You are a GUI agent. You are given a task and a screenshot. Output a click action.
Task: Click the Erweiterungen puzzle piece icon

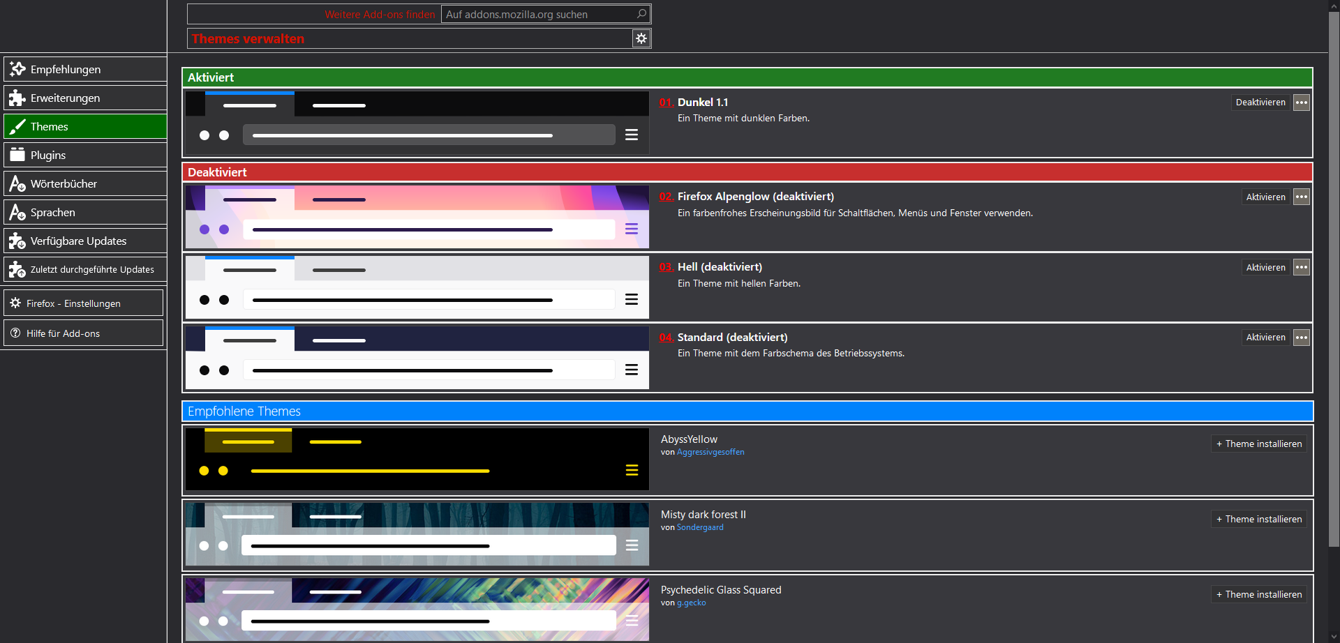17,98
